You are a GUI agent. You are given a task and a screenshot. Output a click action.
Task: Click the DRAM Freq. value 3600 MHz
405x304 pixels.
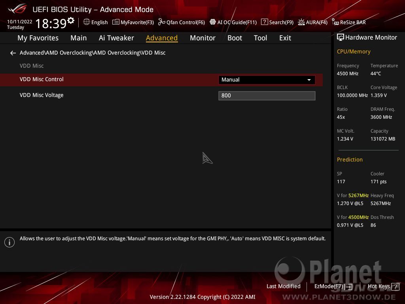tap(381, 117)
